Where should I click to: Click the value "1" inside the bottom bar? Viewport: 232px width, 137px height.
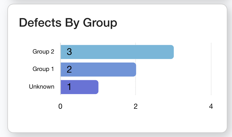coord(69,87)
